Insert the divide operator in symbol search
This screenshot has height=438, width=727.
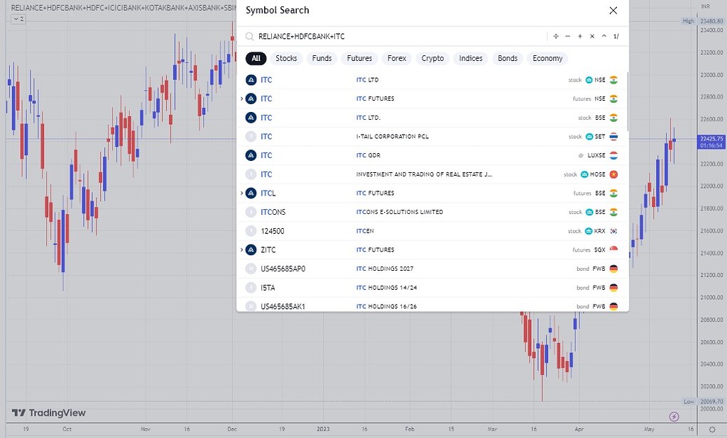coord(555,36)
